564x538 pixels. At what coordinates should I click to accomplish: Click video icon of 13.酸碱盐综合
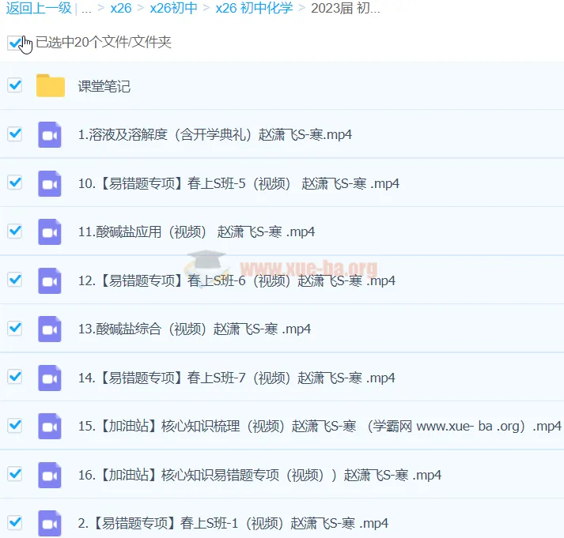click(x=50, y=329)
